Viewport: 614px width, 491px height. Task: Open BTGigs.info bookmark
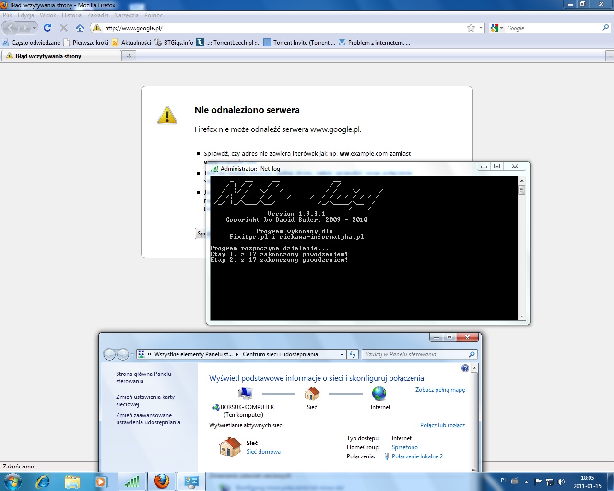pos(174,42)
